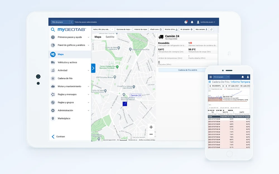Click the Panel de gráficos y análisis icon
This screenshot has width=279, height=174.
[53, 45]
